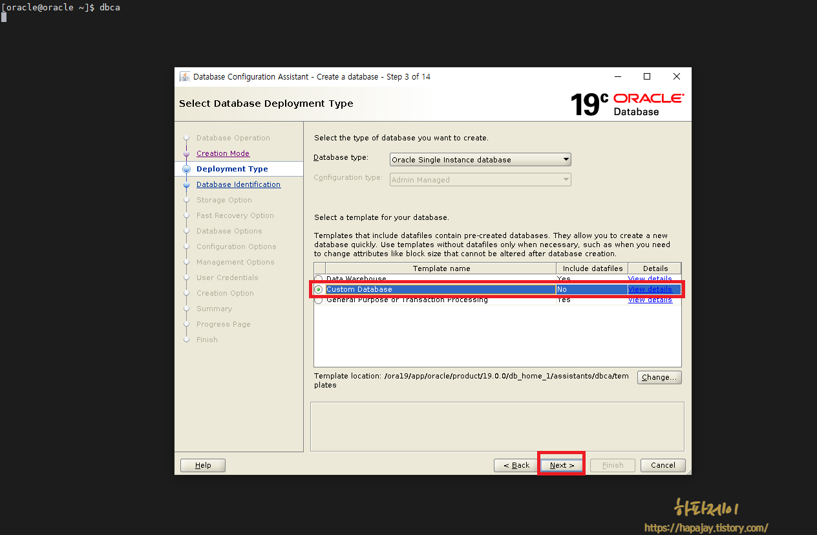Click the Fast Recovery Option step
This screenshot has height=535, width=817.
coord(235,215)
